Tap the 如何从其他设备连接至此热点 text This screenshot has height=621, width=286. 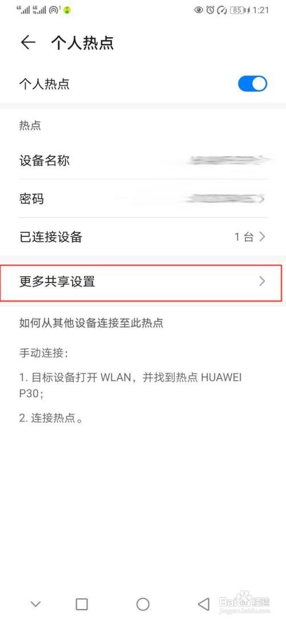92,323
